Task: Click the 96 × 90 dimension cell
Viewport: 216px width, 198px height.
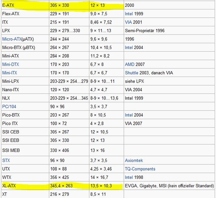Action: [69, 160]
